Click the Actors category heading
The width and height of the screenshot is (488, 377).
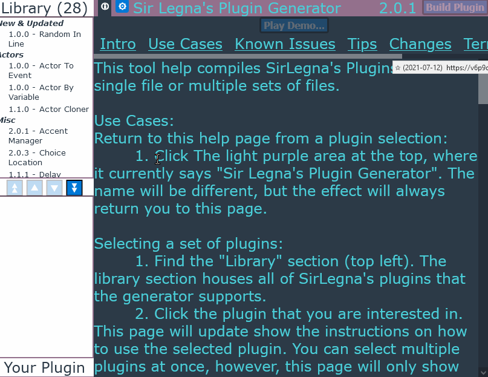tap(11, 55)
